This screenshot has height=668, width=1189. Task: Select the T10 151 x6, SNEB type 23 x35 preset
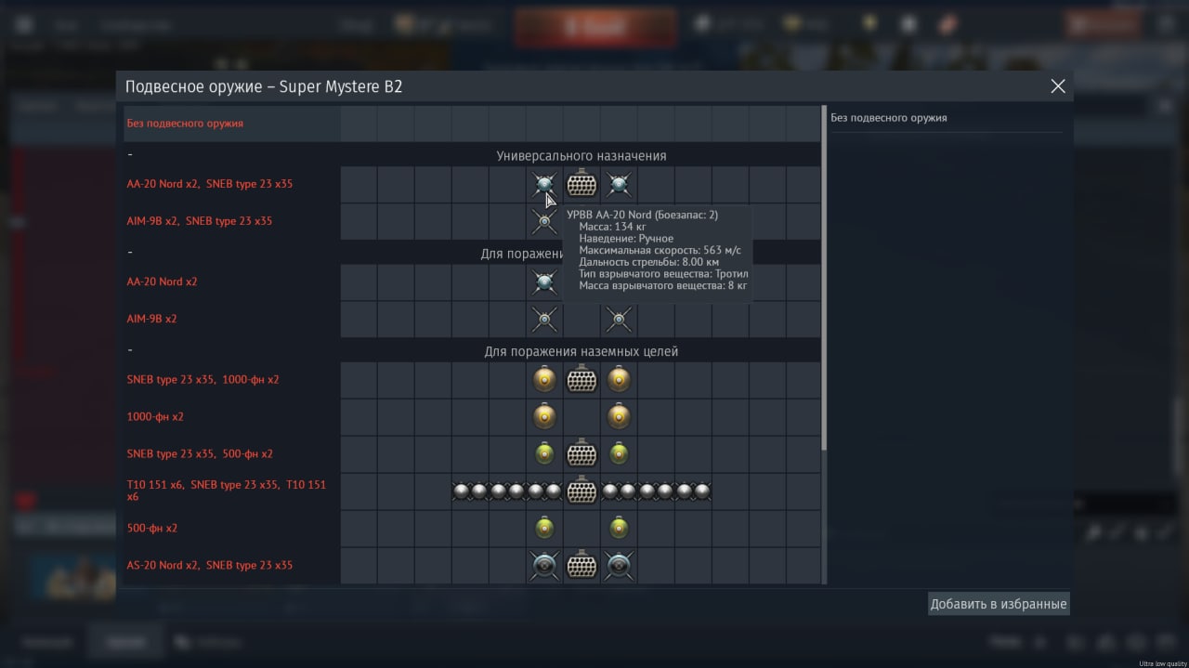pyautogui.click(x=227, y=491)
